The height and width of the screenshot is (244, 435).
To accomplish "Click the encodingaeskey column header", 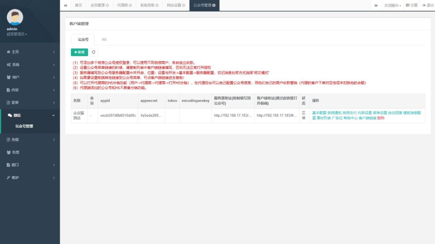I will (x=195, y=101).
